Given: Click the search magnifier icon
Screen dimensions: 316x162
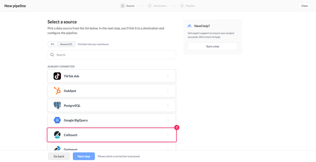Looking at the screenshot, I should 52,55.
